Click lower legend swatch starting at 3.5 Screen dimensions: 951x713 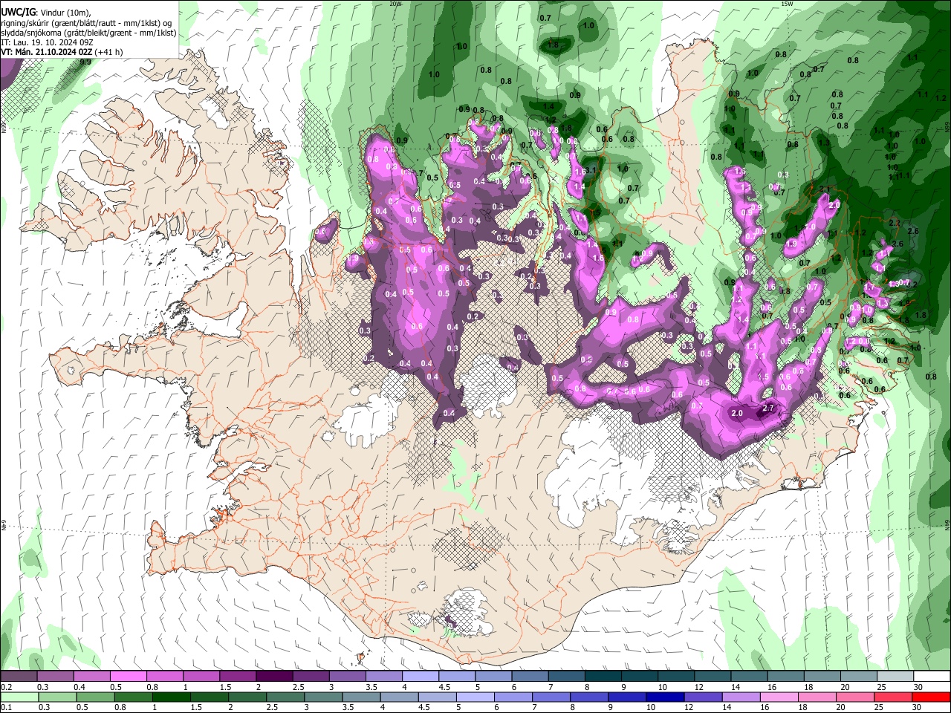click(x=361, y=697)
